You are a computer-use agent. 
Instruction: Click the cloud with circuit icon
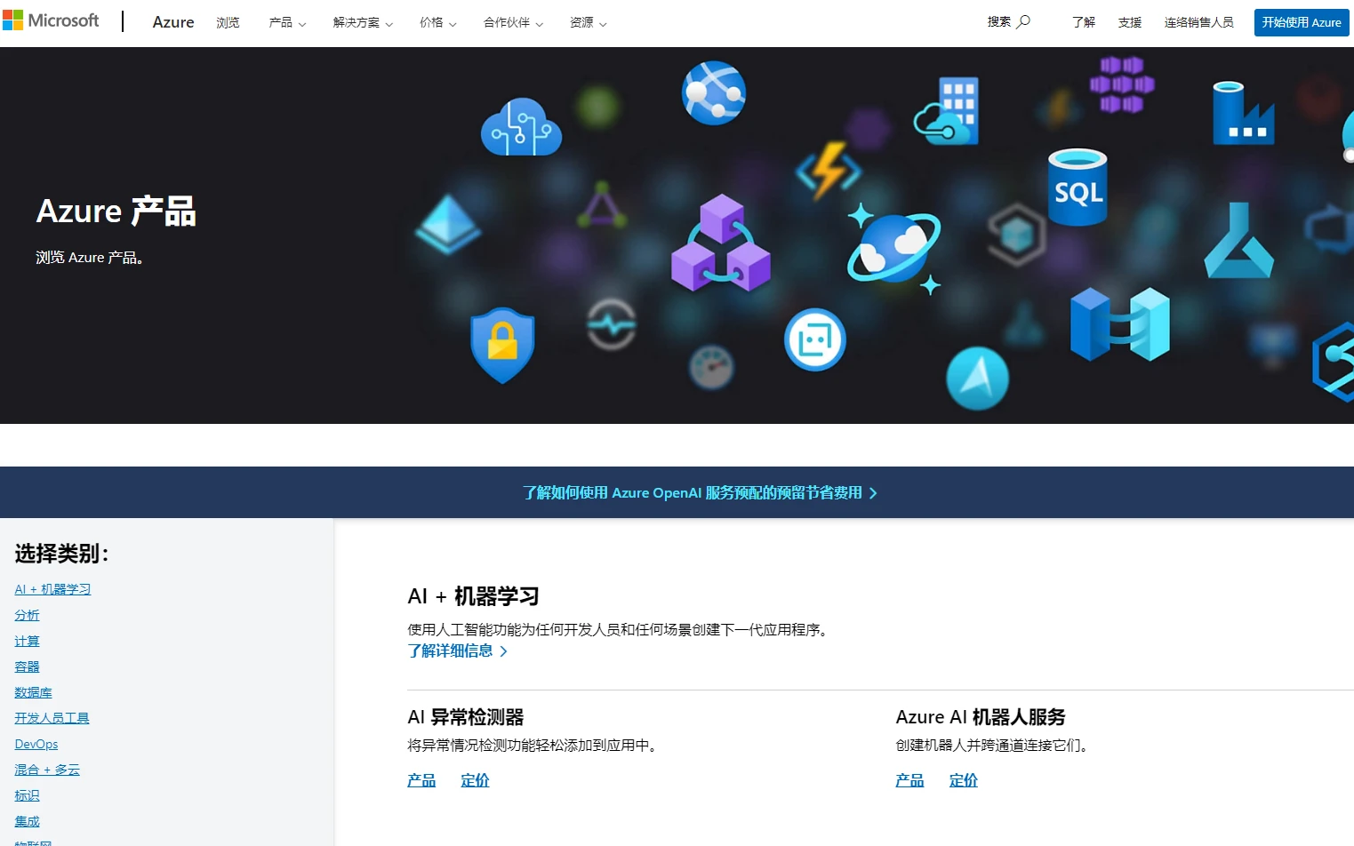pos(521,128)
